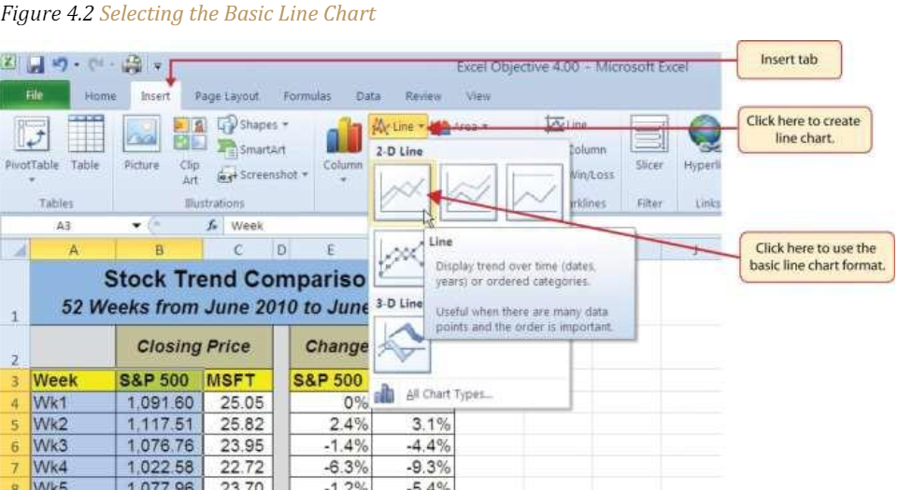Click cell with value 1,091.60
The image size is (898, 490).
(159, 403)
